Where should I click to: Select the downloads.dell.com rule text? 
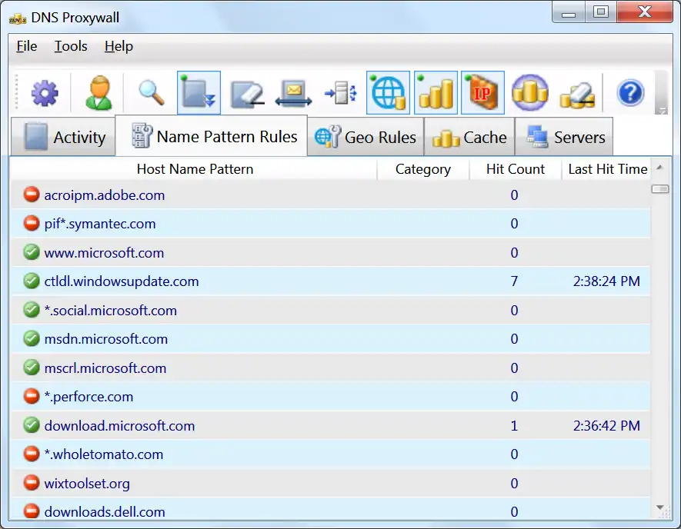(x=104, y=511)
